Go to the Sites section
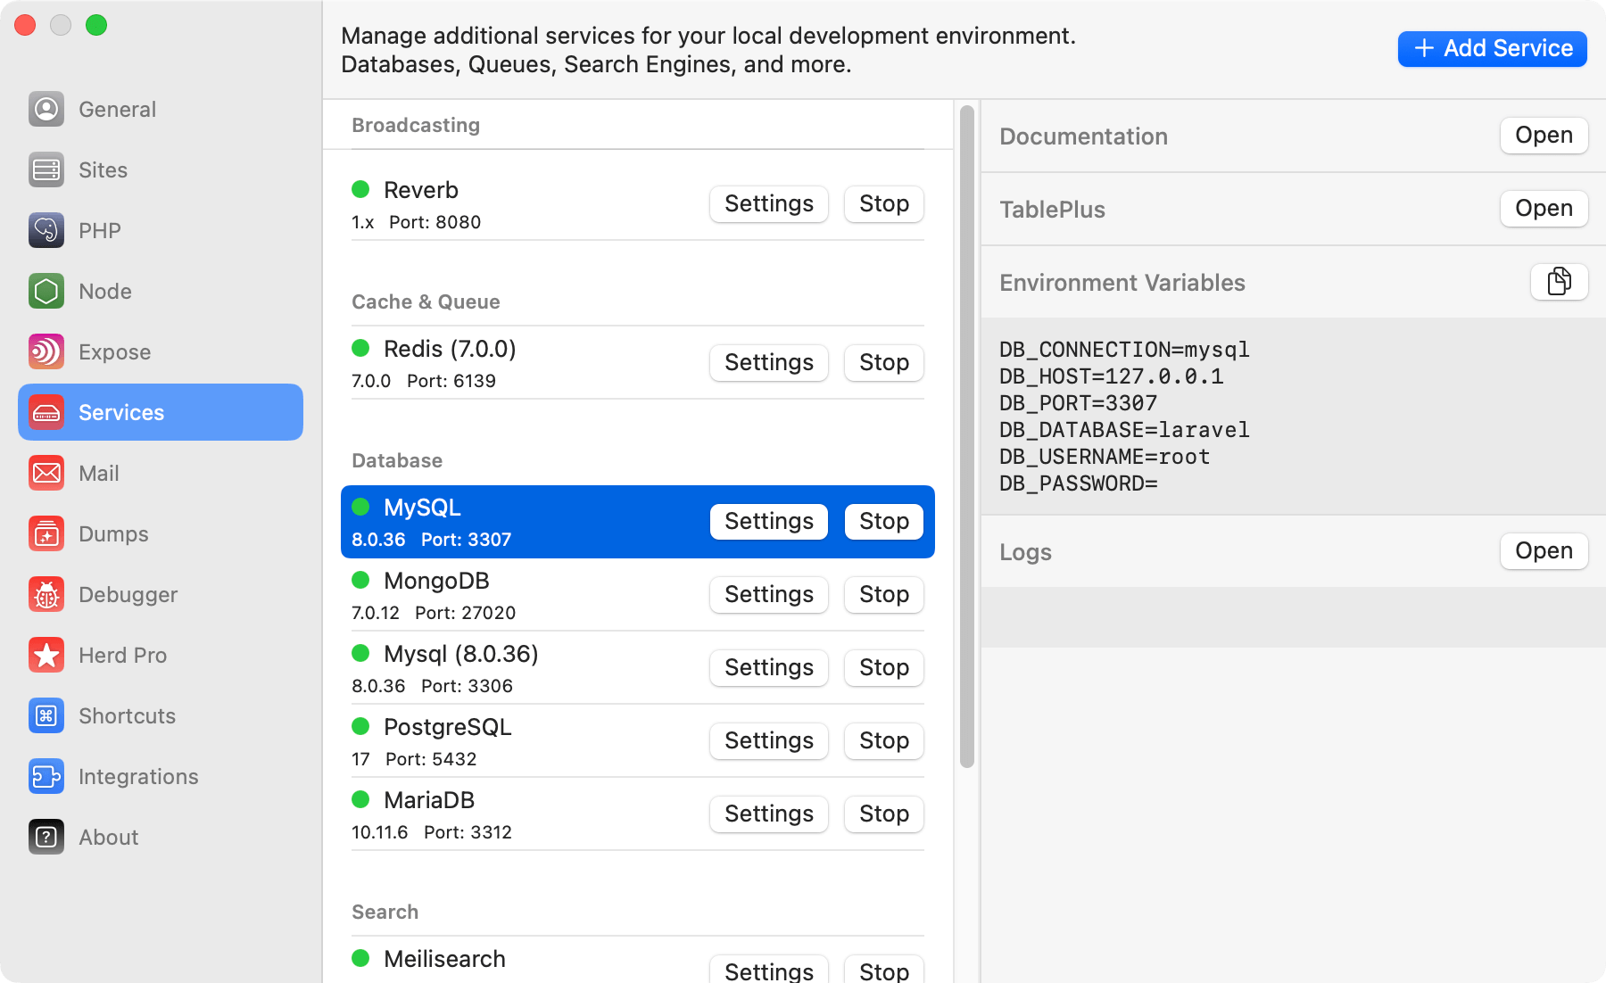The height and width of the screenshot is (983, 1606). coord(161,169)
